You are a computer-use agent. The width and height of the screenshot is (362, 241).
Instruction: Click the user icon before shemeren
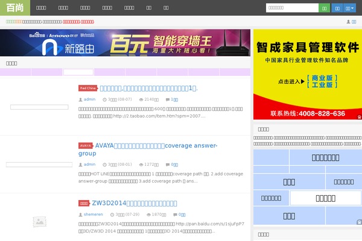click(x=80, y=214)
